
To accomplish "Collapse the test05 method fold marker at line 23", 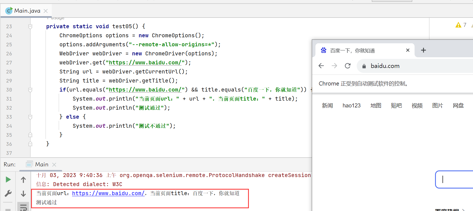I will [x=30, y=27].
